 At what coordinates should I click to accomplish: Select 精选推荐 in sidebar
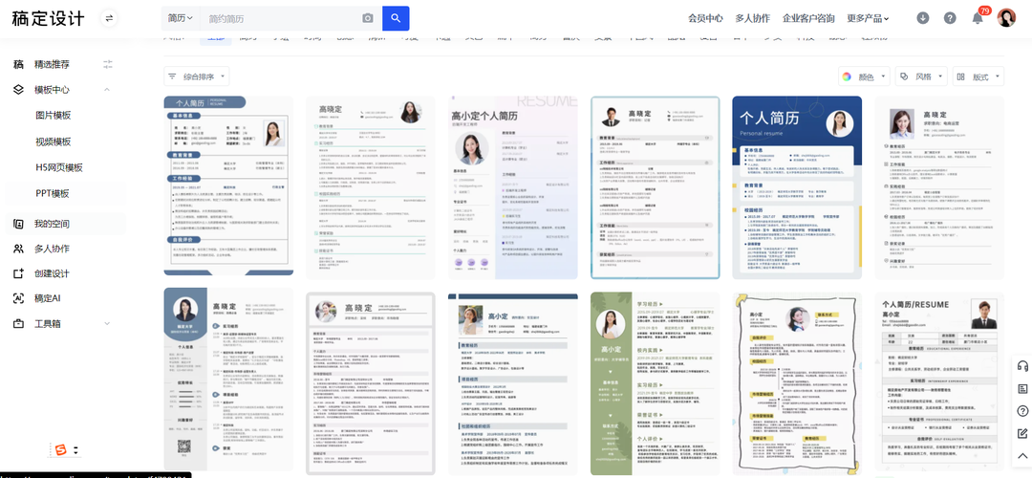pyautogui.click(x=52, y=64)
